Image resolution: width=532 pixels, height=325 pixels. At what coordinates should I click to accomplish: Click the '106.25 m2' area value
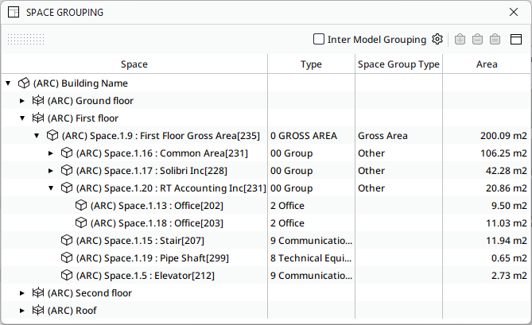tap(503, 153)
